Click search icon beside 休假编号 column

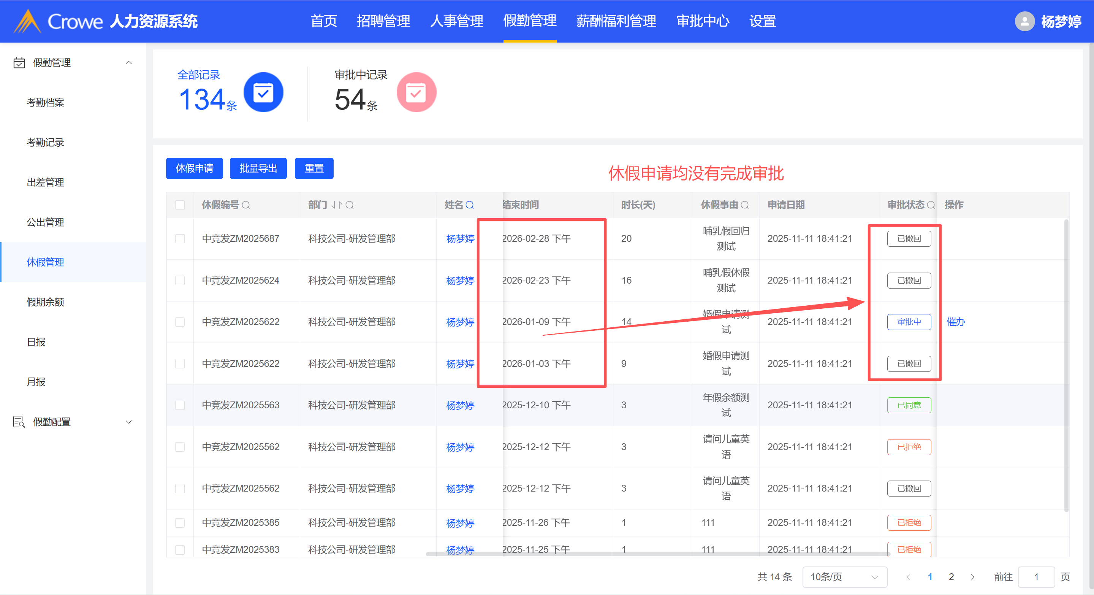246,205
